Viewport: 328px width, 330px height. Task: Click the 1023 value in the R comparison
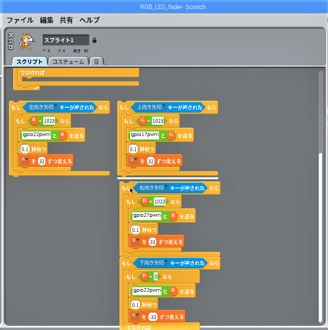click(x=49, y=121)
